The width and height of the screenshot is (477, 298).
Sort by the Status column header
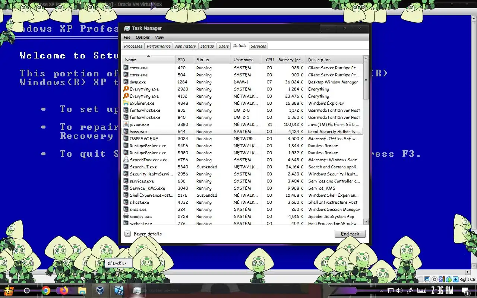[213, 60]
